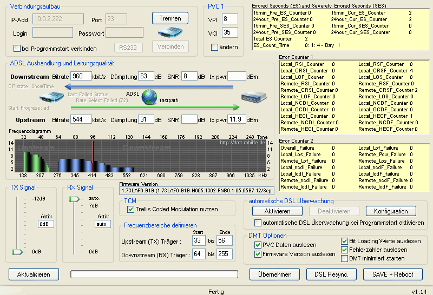
Task: Click the Upstream tx pwr field showing 11.9
Action: pos(237,119)
